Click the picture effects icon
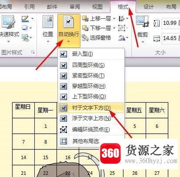Screen dimensions: 180x177 click(x=25, y=28)
